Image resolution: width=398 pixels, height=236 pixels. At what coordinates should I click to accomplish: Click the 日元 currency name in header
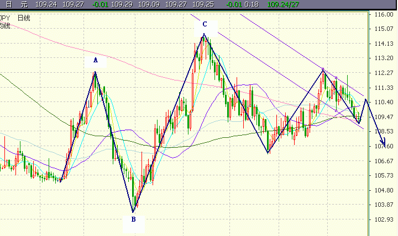(17, 4)
